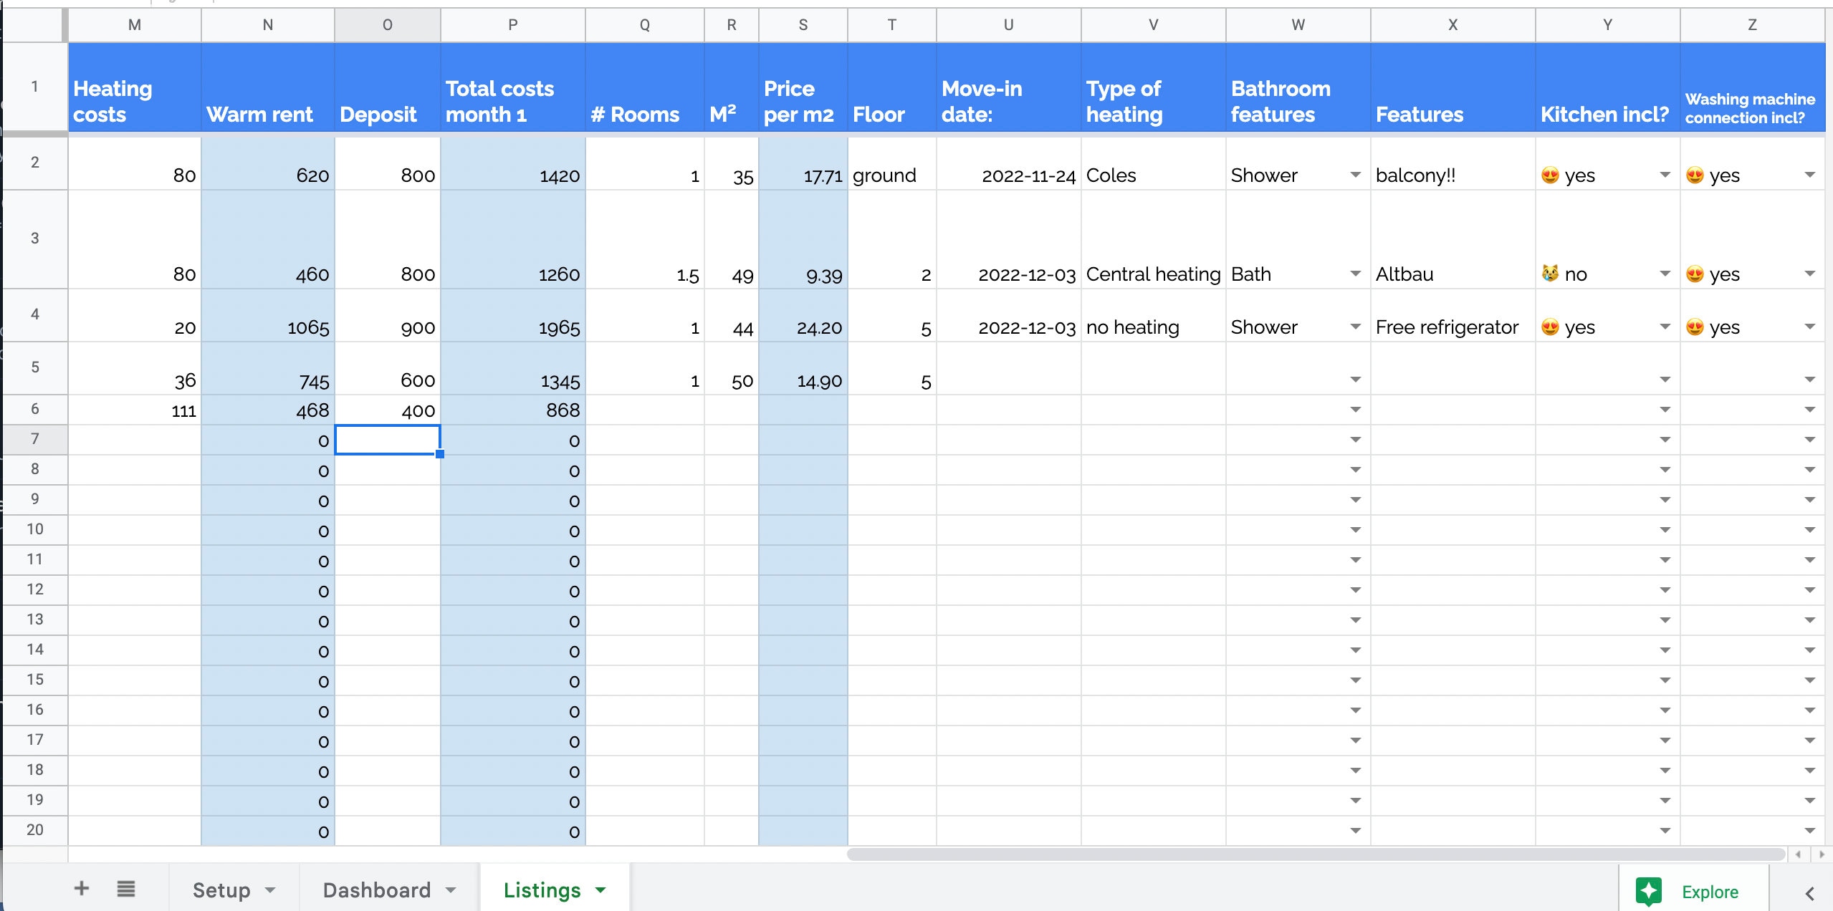
Task: Open the Setup tab dropdown arrow
Action: [x=270, y=890]
